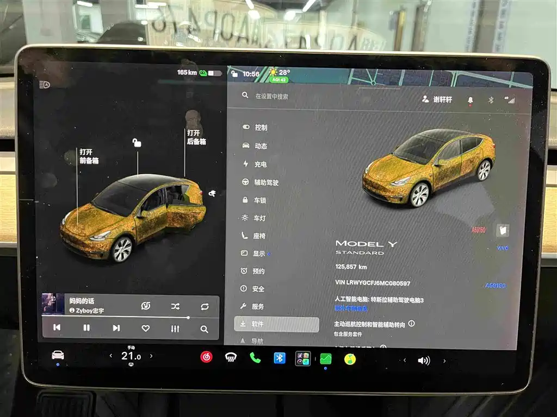Open the 车锁 settings menu
This screenshot has width=557, height=417.
[254, 200]
